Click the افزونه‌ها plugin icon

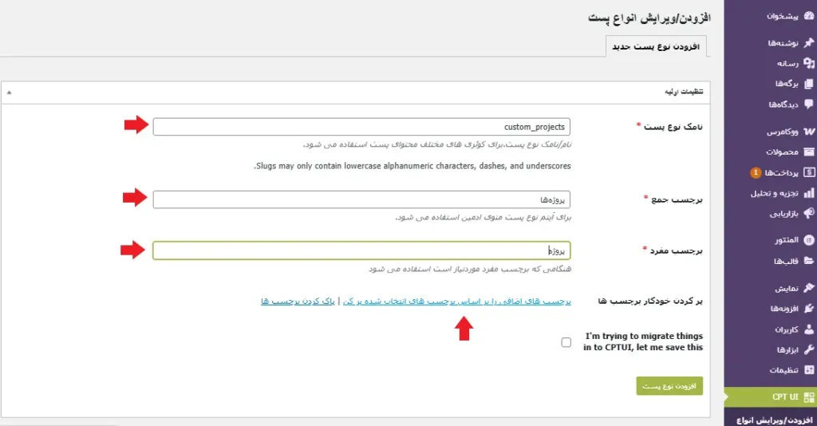tap(809, 308)
